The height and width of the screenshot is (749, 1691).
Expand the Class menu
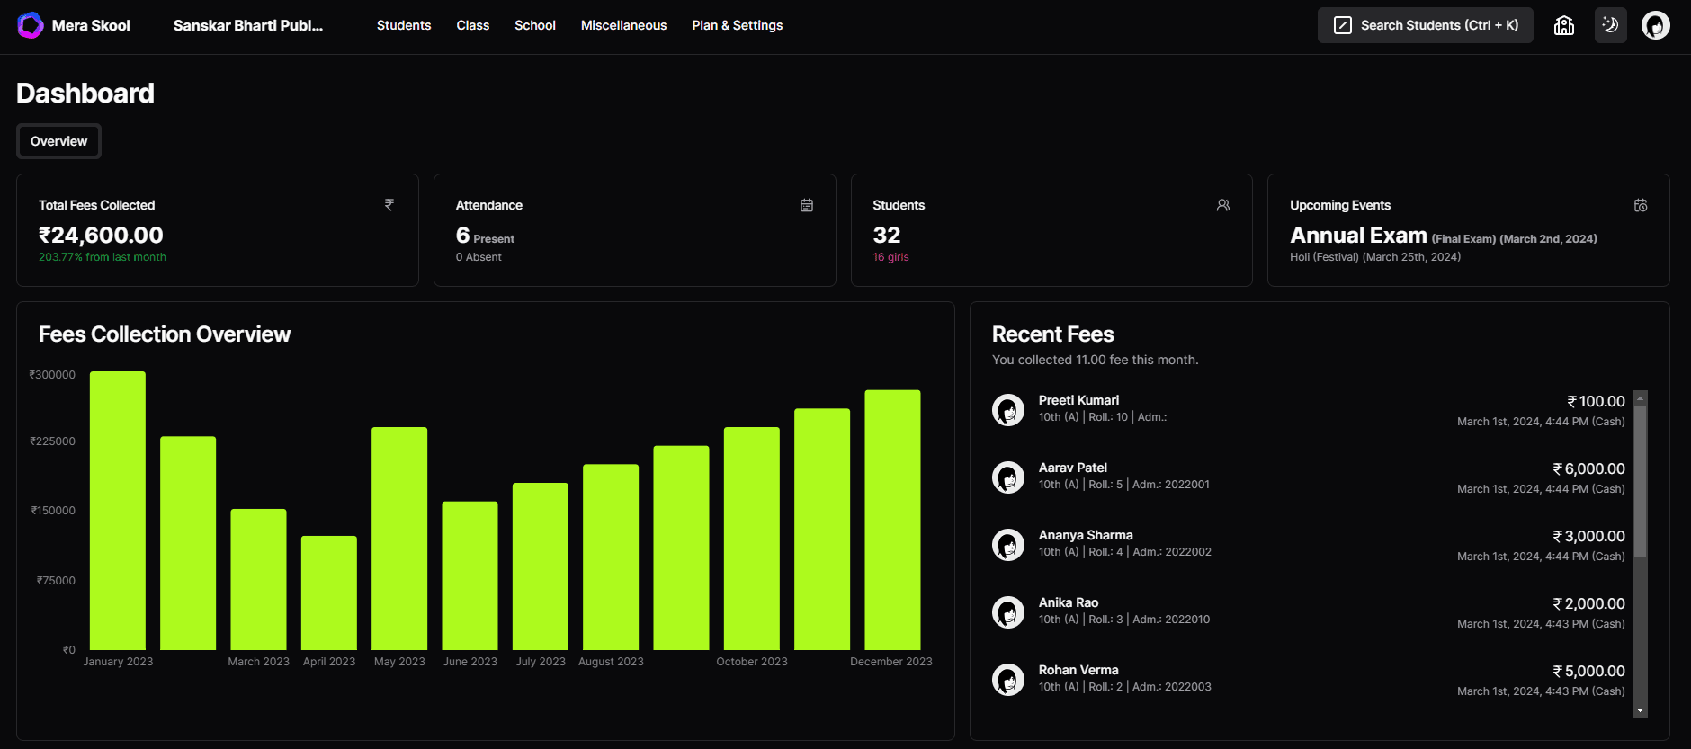tap(472, 25)
